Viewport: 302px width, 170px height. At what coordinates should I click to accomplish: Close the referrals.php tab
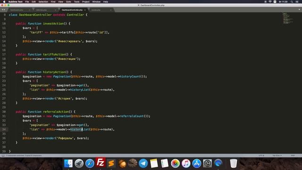click(55, 10)
